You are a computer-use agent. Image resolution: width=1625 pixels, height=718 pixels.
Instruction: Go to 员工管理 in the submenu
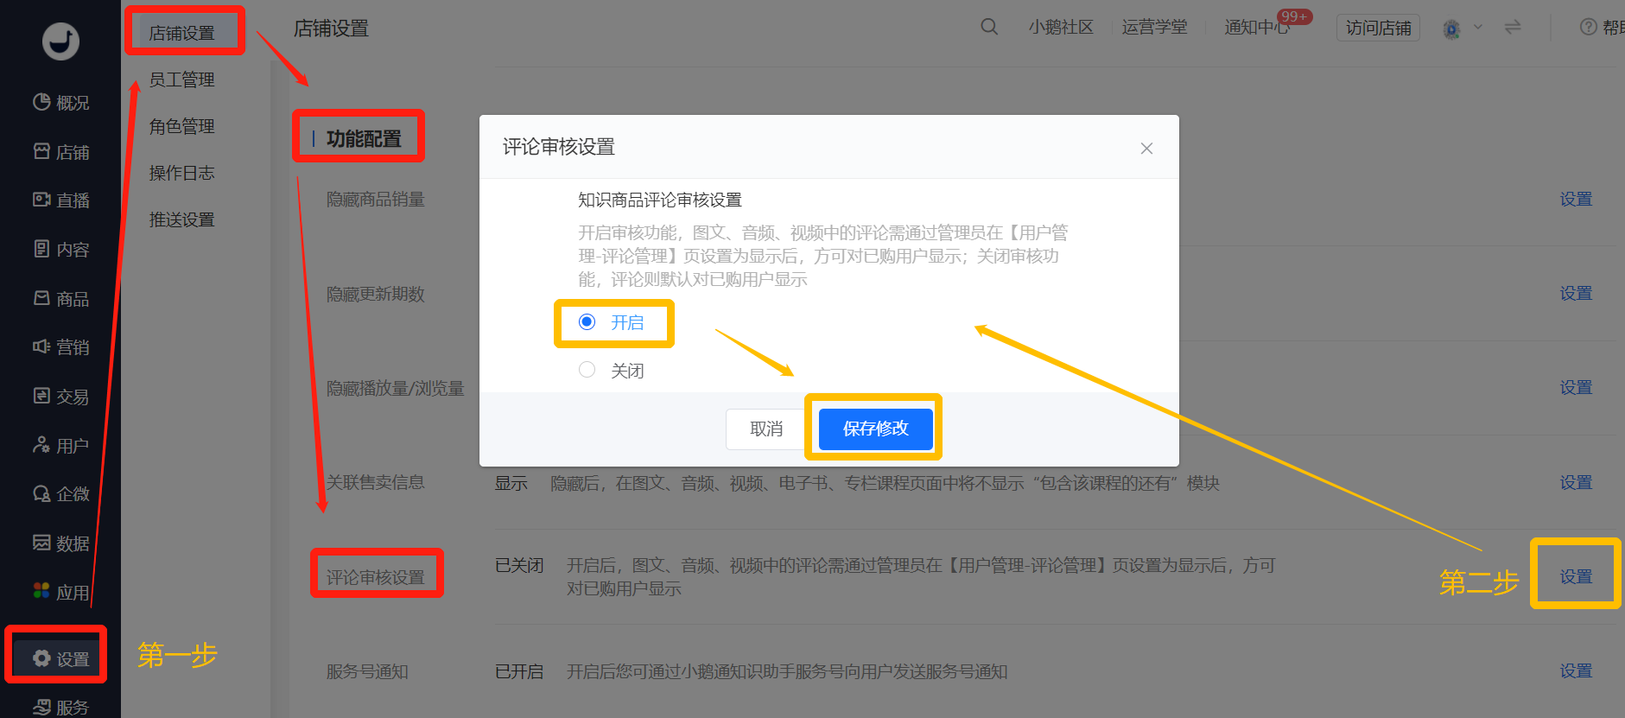[181, 79]
